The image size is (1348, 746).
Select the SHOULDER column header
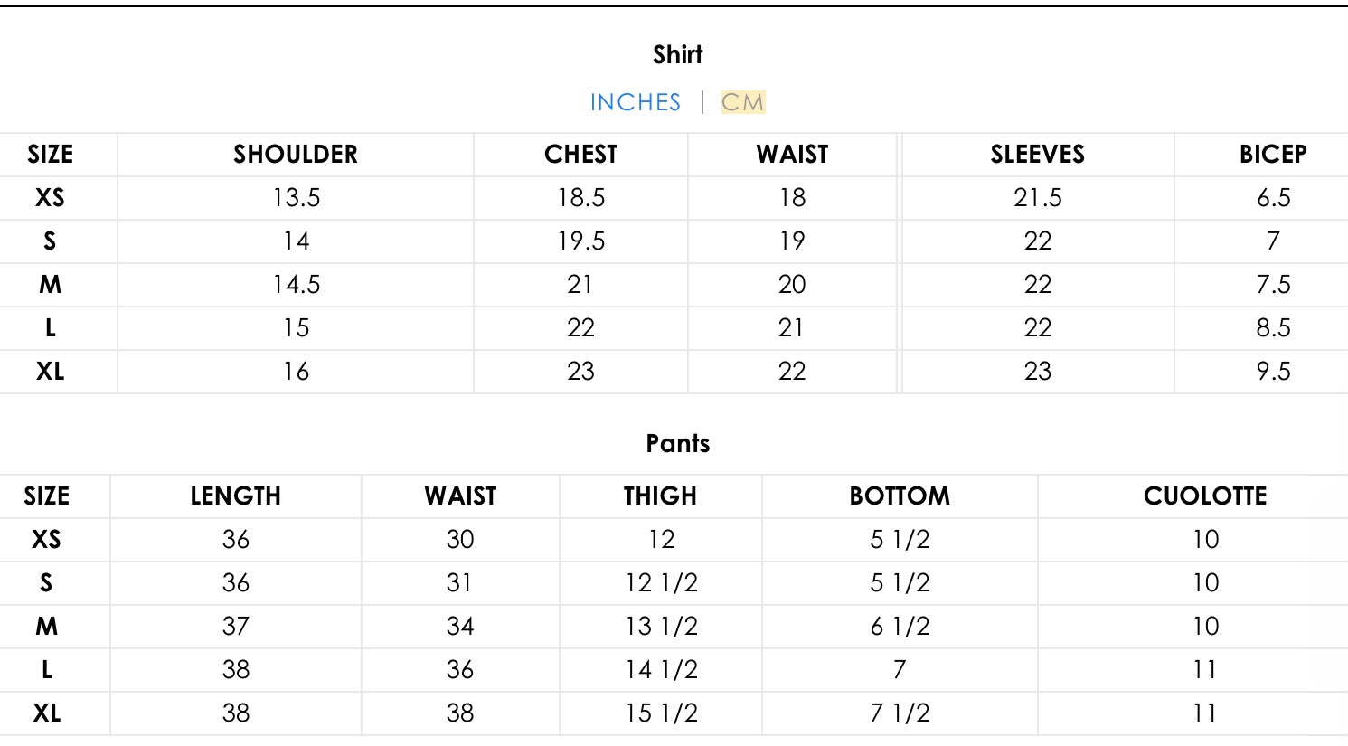point(296,155)
